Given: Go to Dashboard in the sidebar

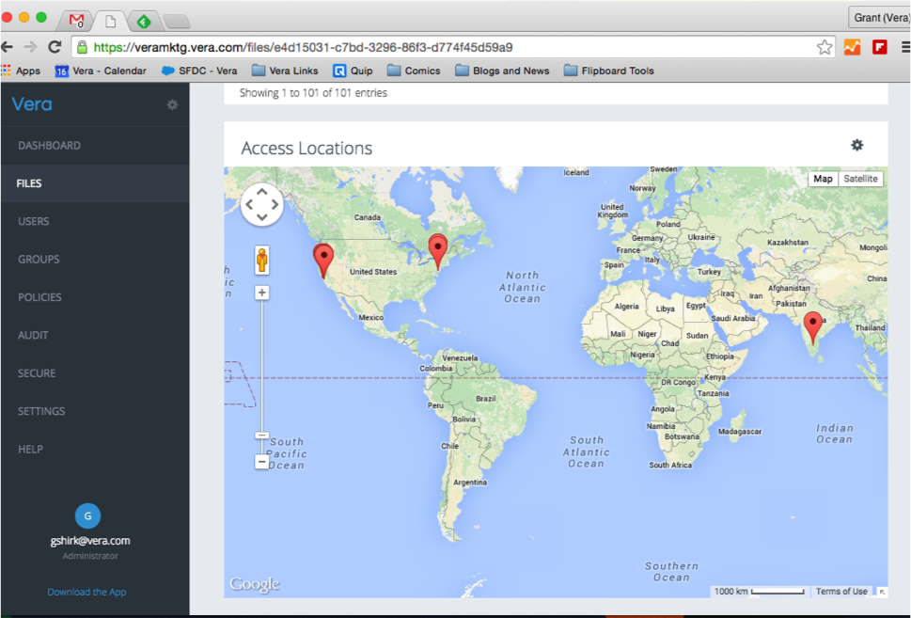Looking at the screenshot, I should [49, 146].
